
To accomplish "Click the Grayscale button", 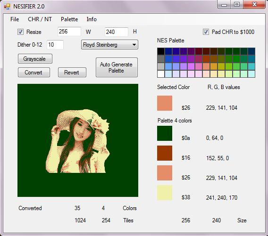I will tap(35, 59).
